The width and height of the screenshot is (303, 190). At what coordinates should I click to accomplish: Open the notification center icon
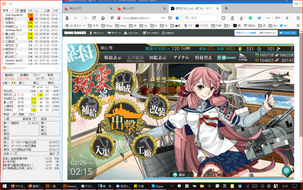295,186
